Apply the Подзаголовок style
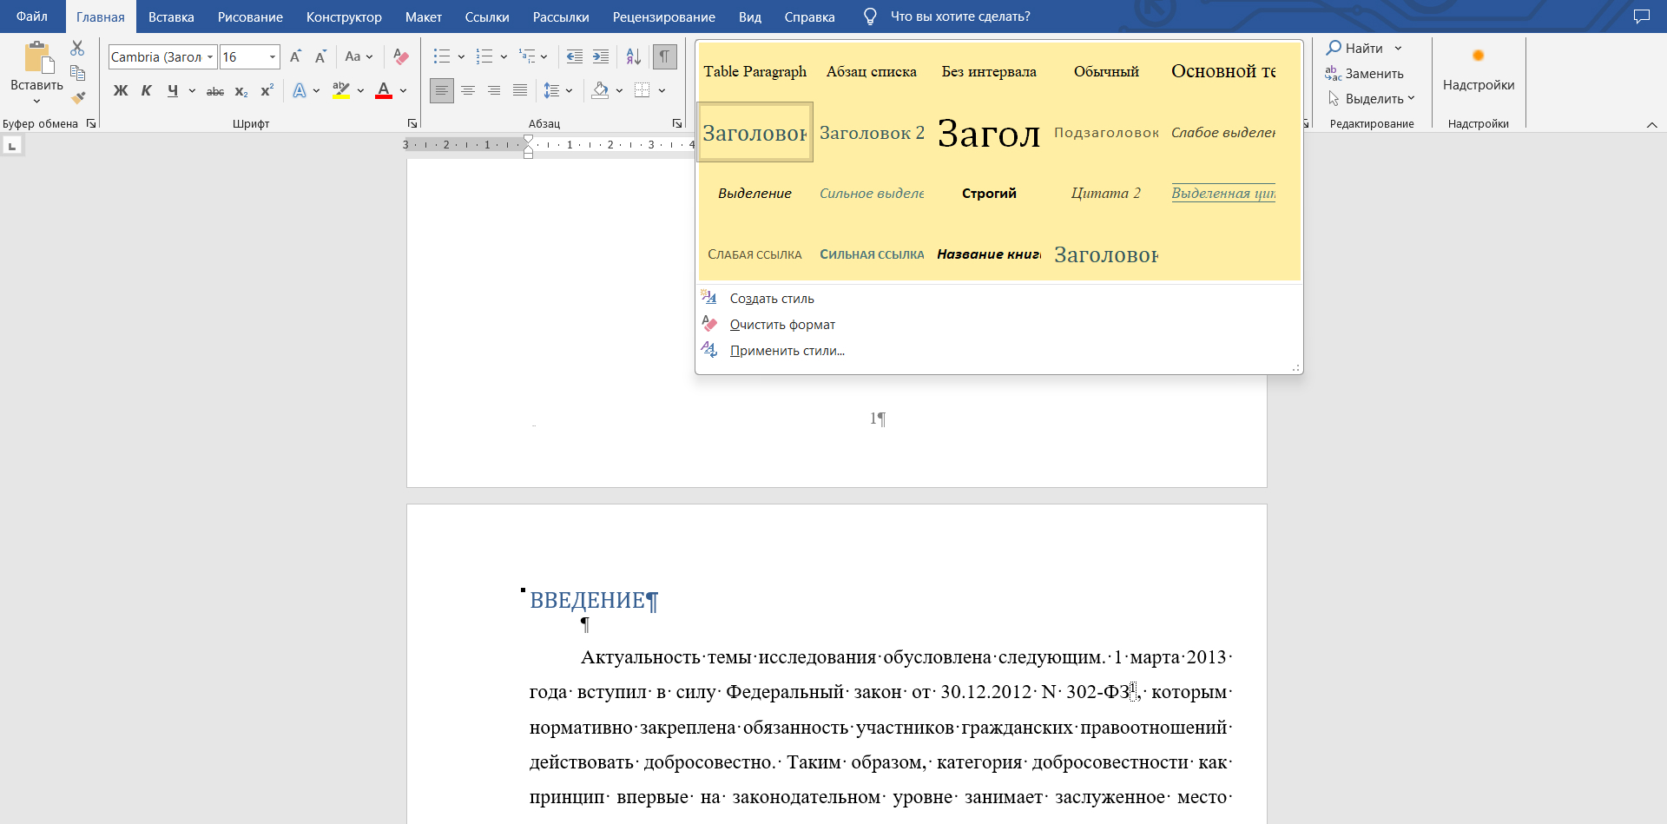The height and width of the screenshot is (824, 1667). coord(1106,133)
